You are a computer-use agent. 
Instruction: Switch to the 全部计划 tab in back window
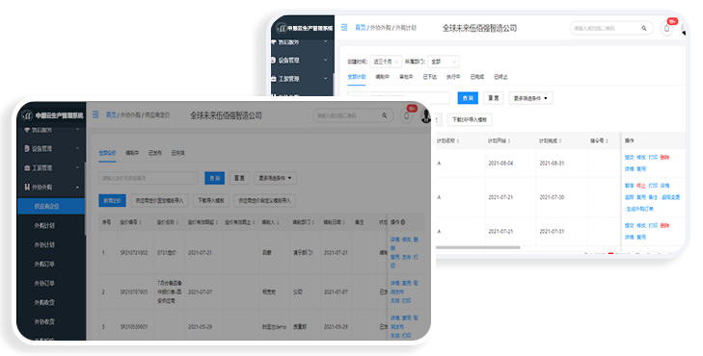click(357, 77)
